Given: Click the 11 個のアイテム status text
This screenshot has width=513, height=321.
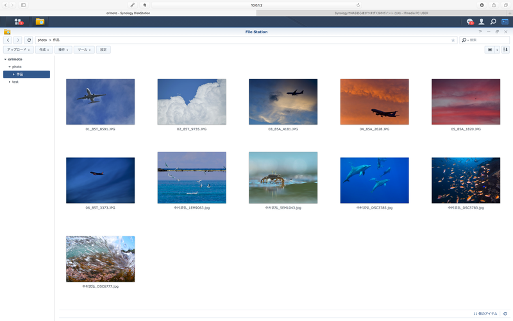Looking at the screenshot, I should pos(485,314).
